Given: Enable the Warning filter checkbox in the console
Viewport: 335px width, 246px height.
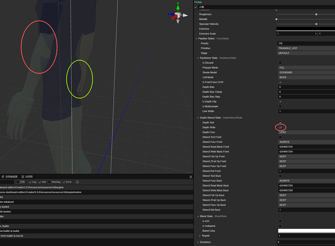Looking at the screenshot, I should pos(49,182).
